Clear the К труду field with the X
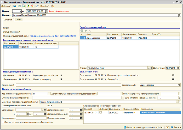The width and height of the screenshot is (183, 130). click(151, 68)
